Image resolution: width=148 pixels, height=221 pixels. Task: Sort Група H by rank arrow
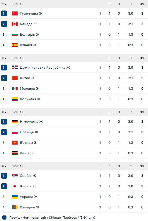click(x=6, y=166)
